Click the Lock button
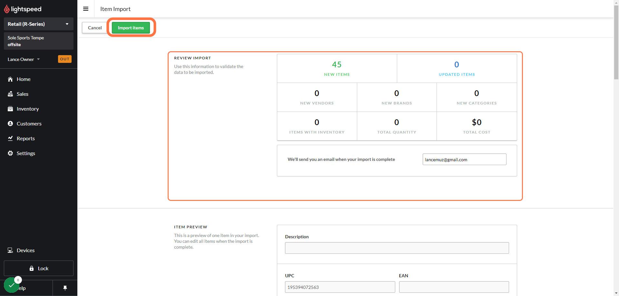The image size is (619, 296). point(39,268)
